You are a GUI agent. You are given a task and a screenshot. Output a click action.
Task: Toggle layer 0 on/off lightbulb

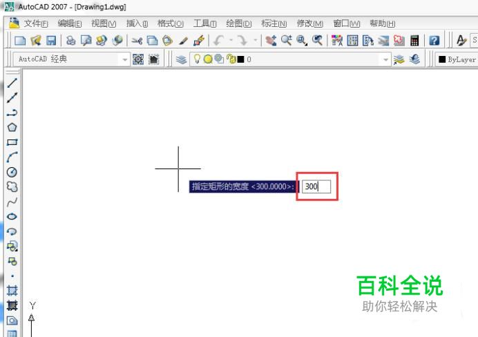(x=197, y=59)
